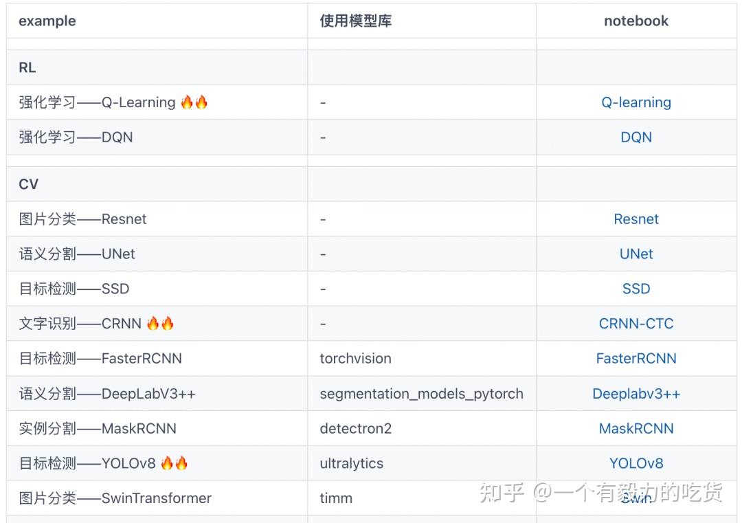Open the DQN notebook link
This screenshot has height=523, width=742.
636,137
